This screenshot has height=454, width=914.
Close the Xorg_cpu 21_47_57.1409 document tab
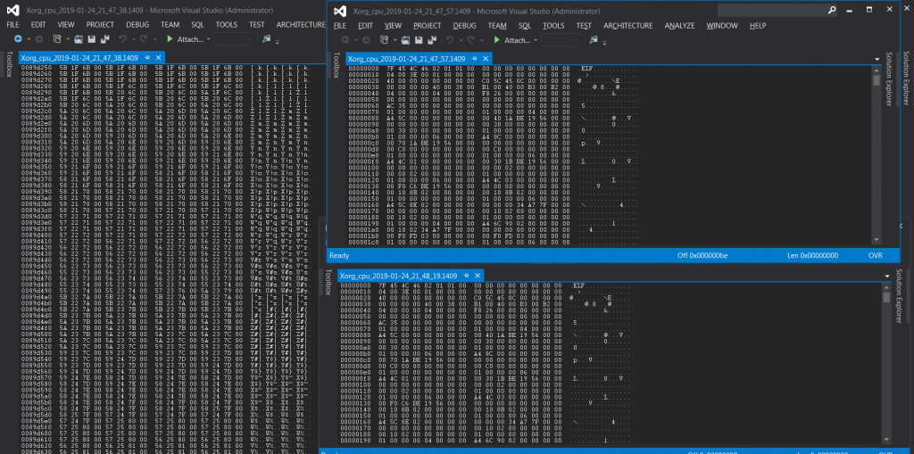point(485,59)
